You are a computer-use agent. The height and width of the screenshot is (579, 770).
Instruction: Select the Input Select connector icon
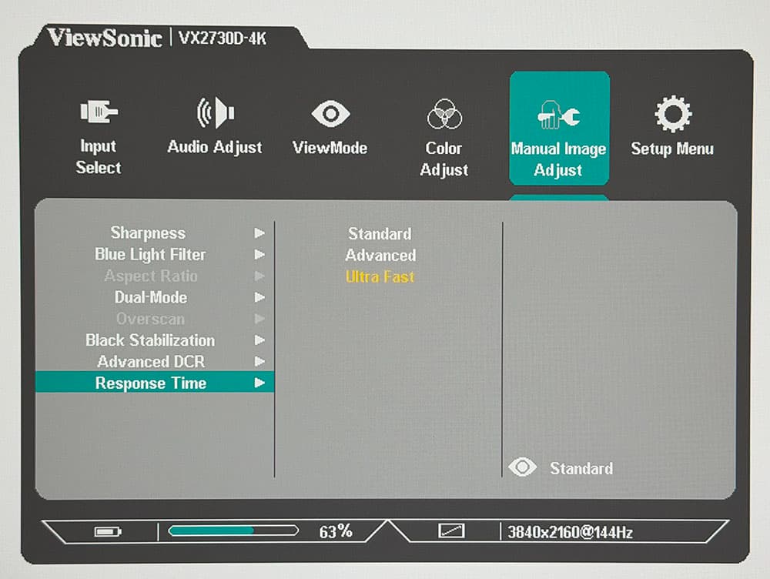[x=99, y=112]
